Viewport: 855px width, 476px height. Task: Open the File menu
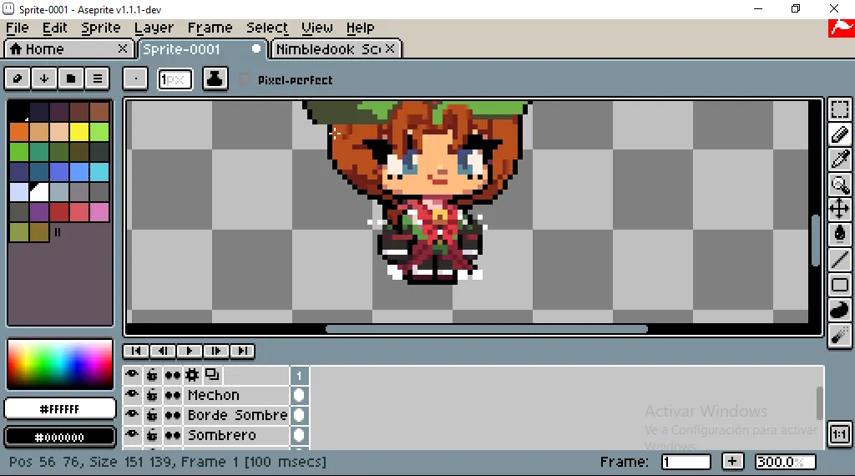pos(18,28)
